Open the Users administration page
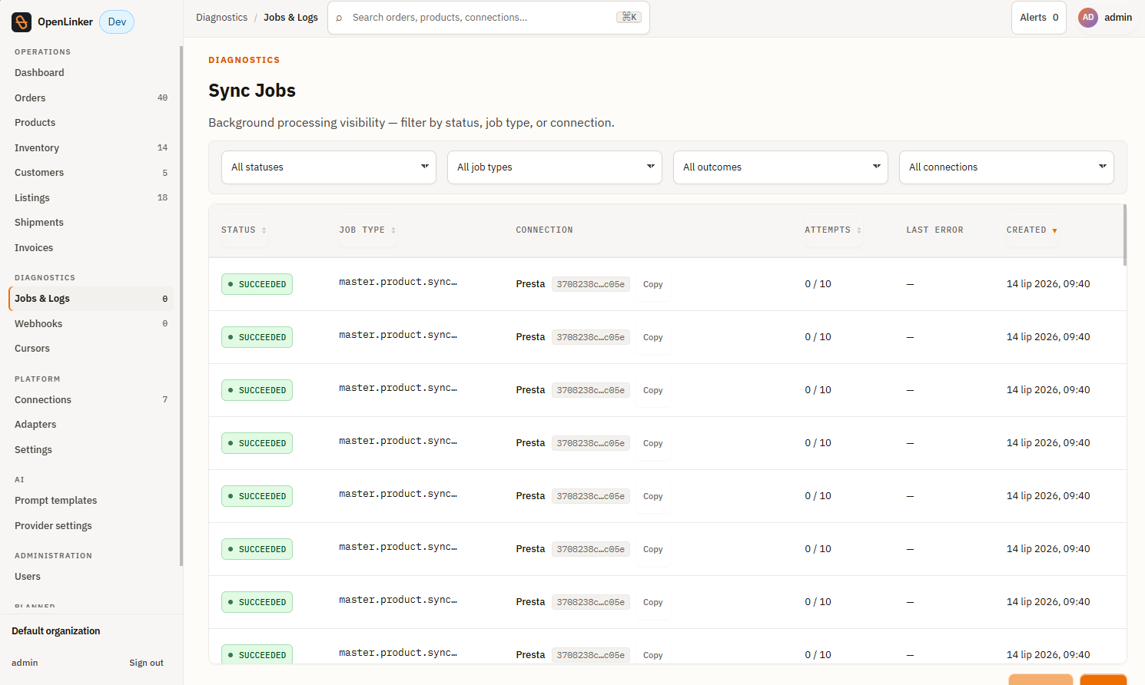1145x685 pixels. pyautogui.click(x=91, y=577)
